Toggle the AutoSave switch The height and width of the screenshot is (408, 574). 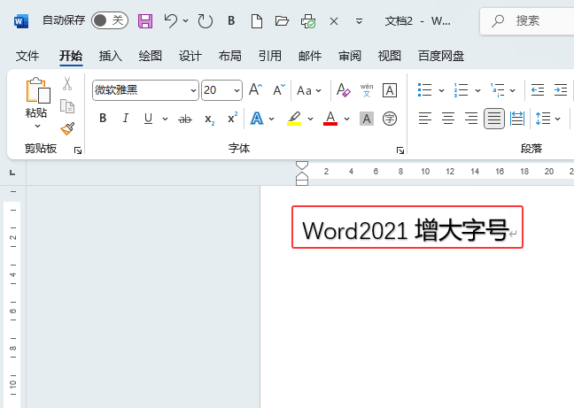click(x=110, y=20)
